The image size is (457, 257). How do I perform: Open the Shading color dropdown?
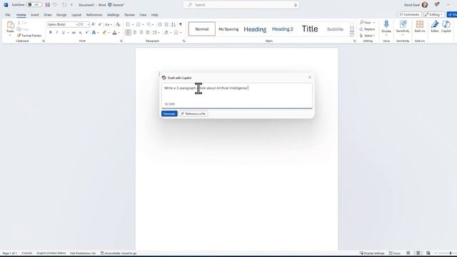click(171, 32)
